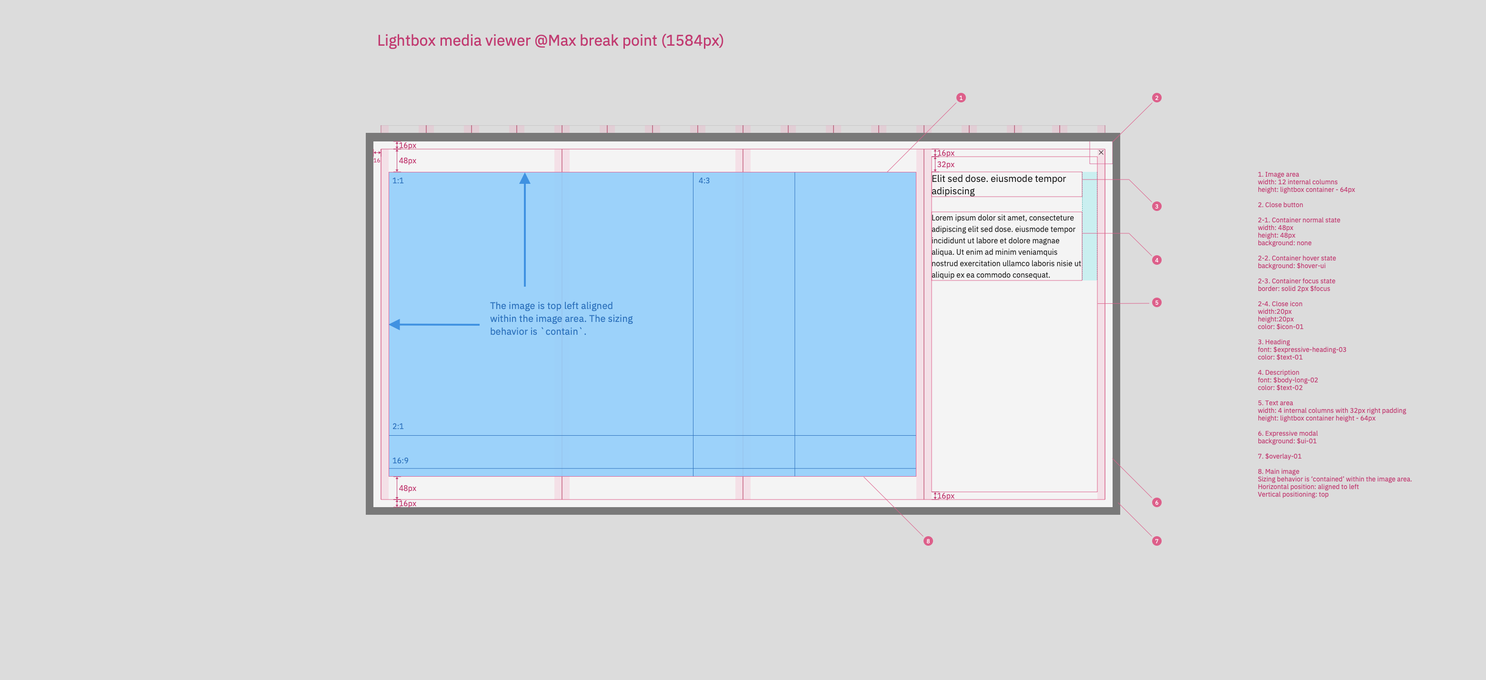Click the '4:3' aspect ratio label
The image size is (1486, 680).
pos(704,180)
